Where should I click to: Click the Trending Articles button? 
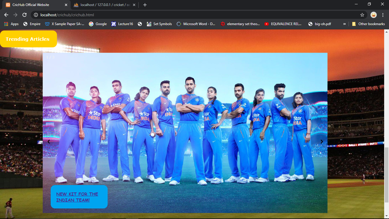28,39
